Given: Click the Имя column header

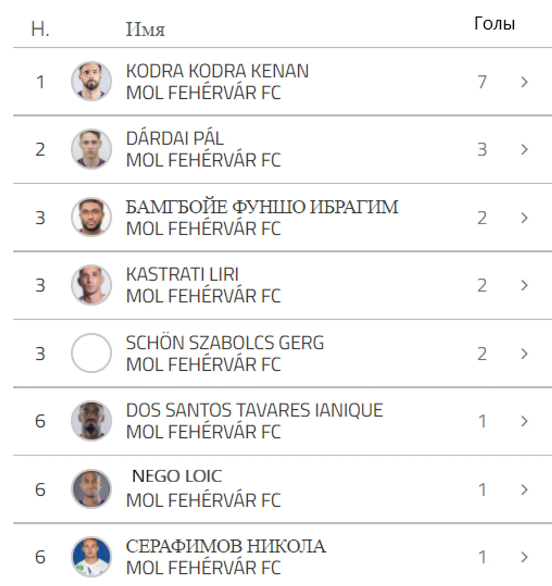Looking at the screenshot, I should coord(145,30).
